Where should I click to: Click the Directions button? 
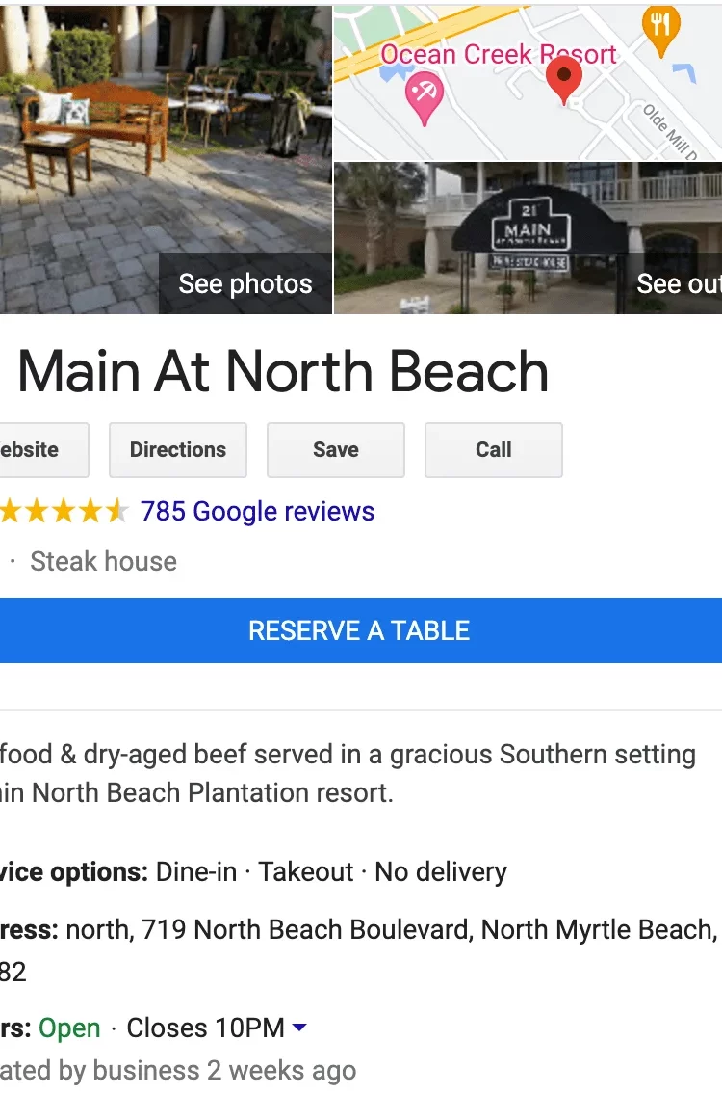point(178,450)
